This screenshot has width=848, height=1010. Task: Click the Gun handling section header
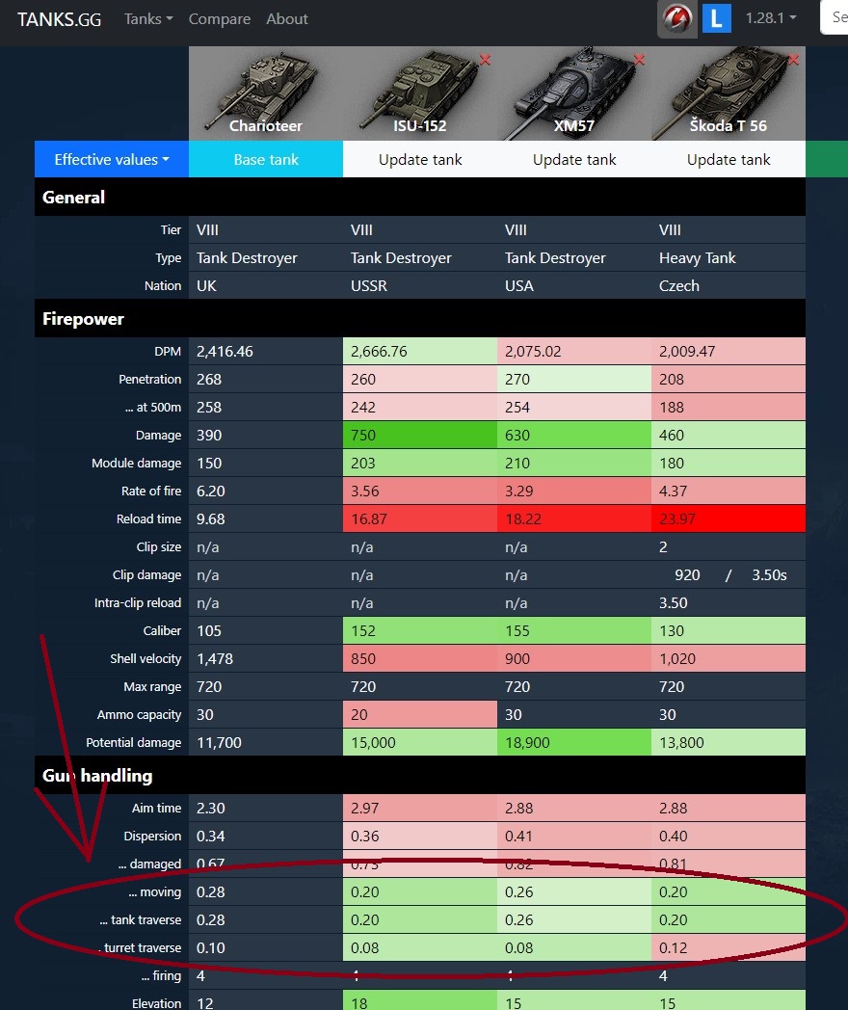(x=420, y=775)
